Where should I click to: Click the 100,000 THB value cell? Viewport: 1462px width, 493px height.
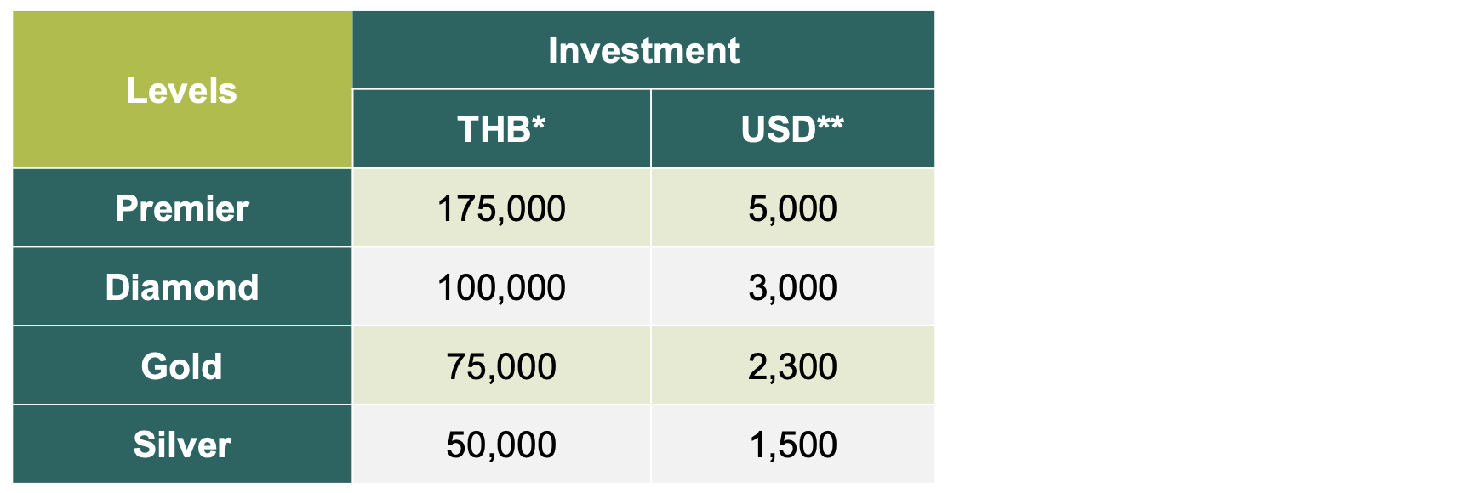(501, 287)
